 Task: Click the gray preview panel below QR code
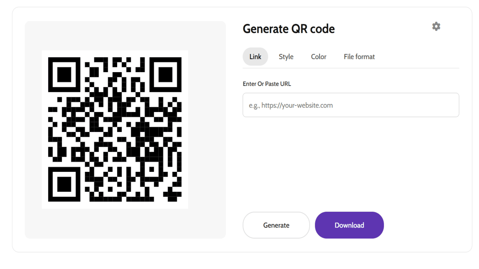point(125,223)
